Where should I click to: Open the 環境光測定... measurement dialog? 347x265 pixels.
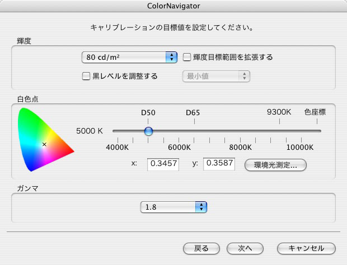coord(275,165)
